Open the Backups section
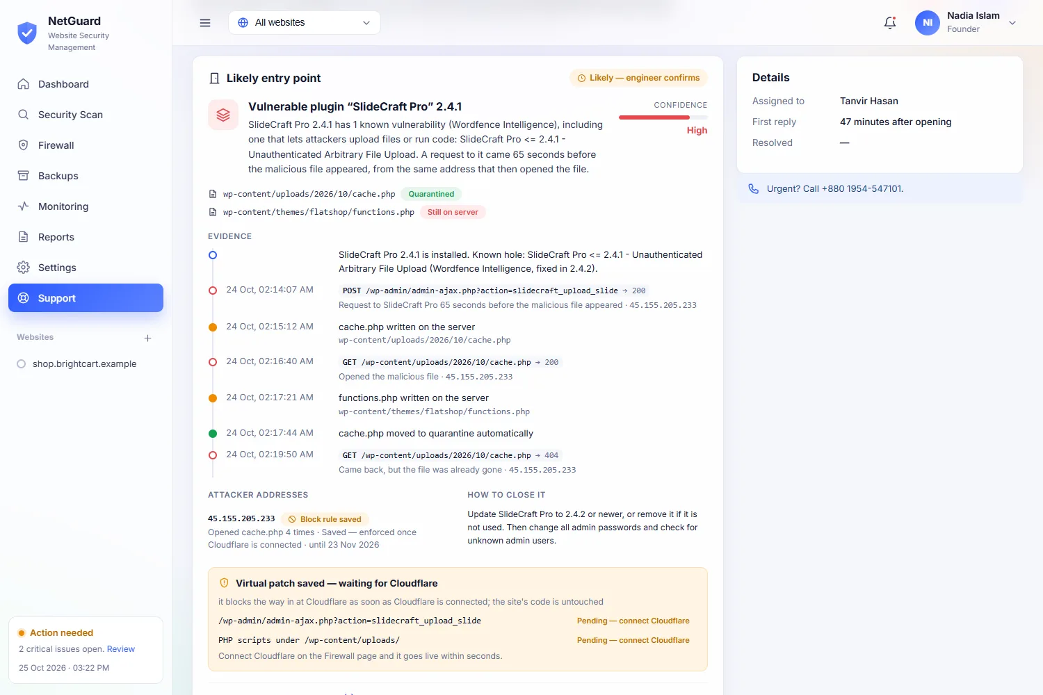Image resolution: width=1043 pixels, height=695 pixels. click(86, 176)
